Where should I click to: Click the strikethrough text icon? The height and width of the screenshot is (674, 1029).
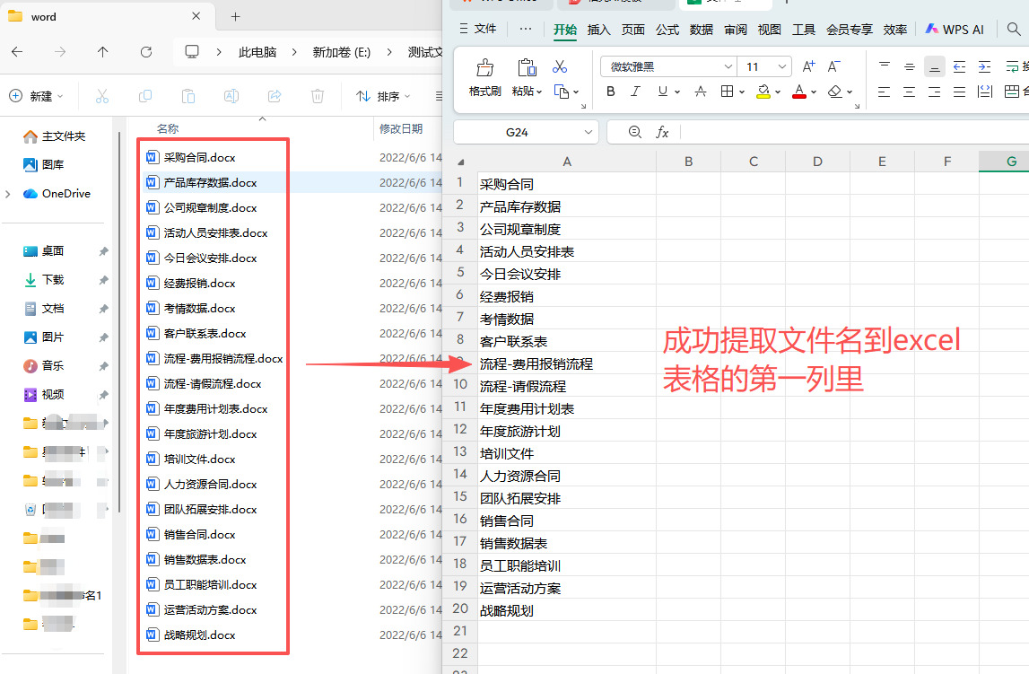(701, 92)
